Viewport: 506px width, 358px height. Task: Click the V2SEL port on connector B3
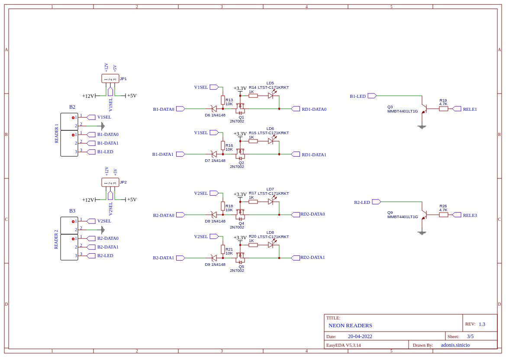click(x=91, y=221)
